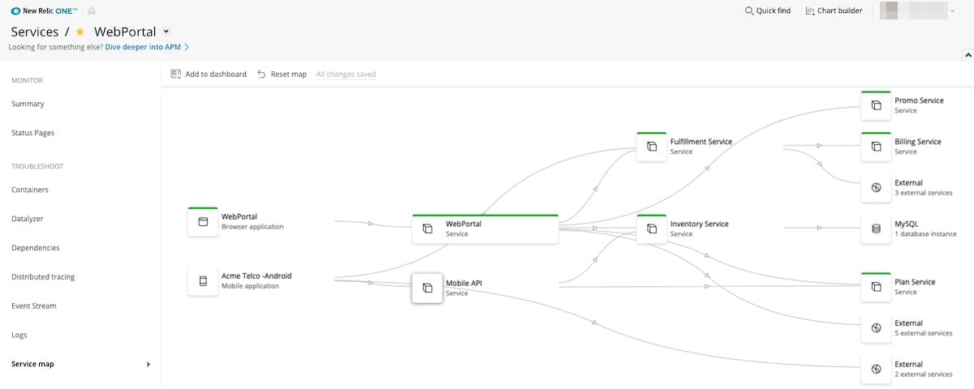The width and height of the screenshot is (974, 389).
Task: Click the Acme Telco -Android label
Action: (x=256, y=276)
